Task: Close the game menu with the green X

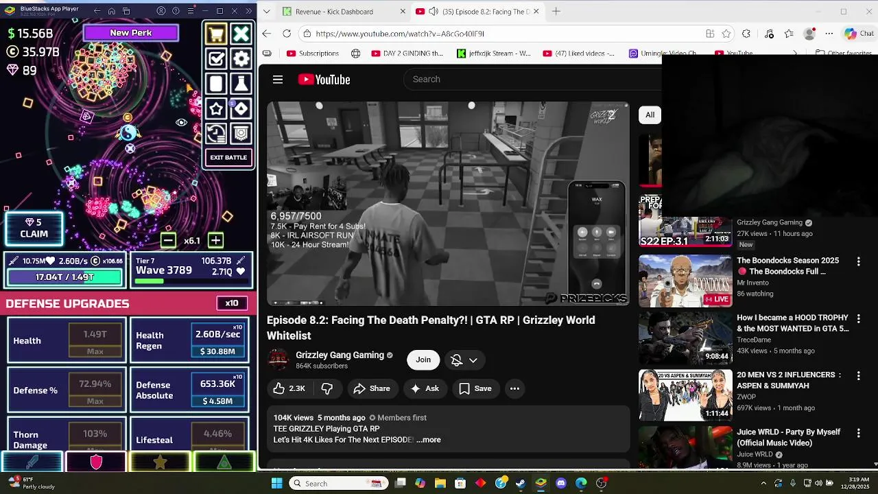Action: [x=241, y=34]
